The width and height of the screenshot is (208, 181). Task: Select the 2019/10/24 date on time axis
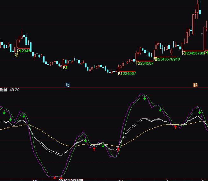(70, 180)
